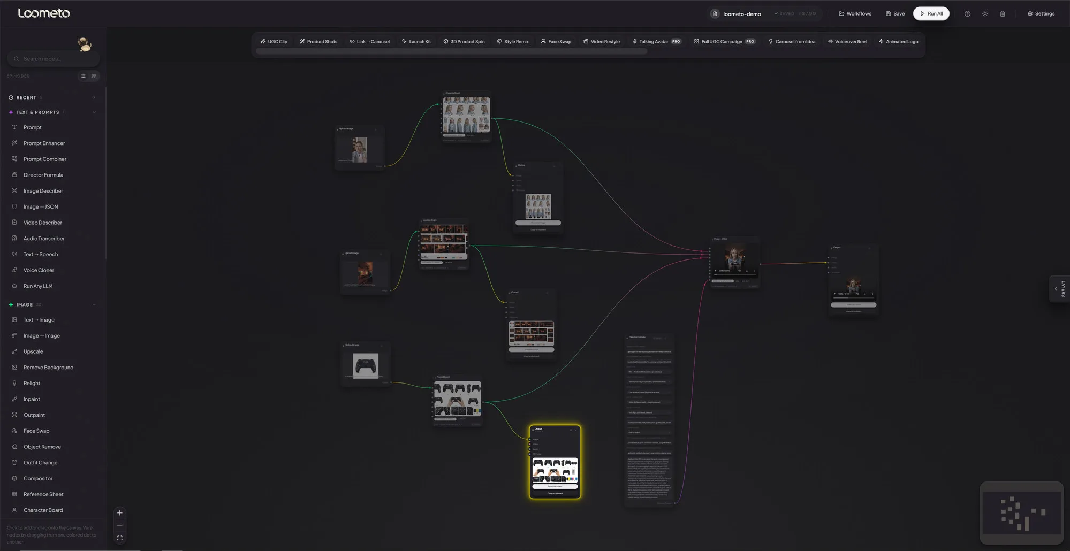Add the Image Describer node
Viewport: 1070px width, 551px height.
click(x=52, y=191)
